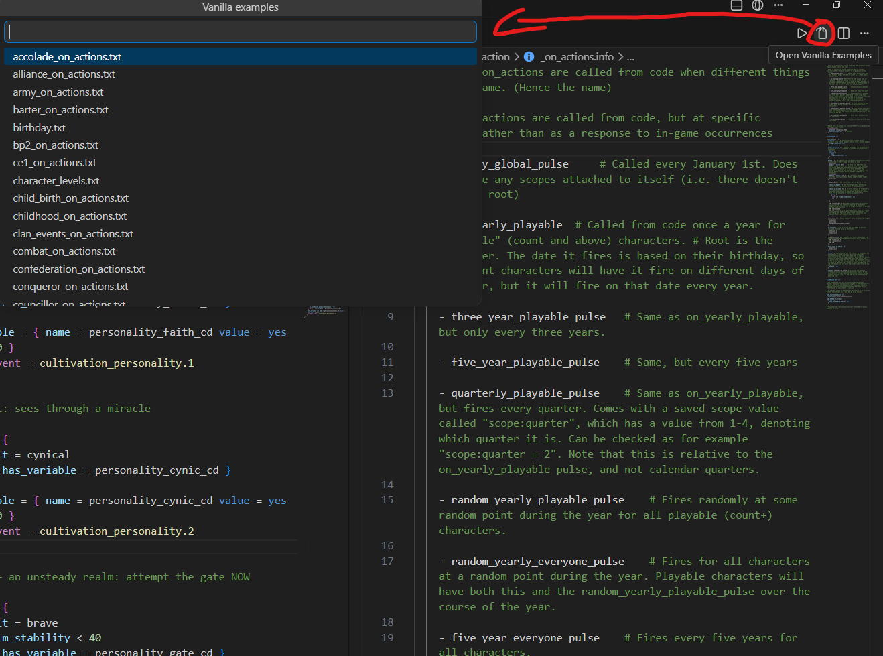The width and height of the screenshot is (883, 656).
Task: Click the word 'cynical' in left editor
Action: tap(48, 455)
